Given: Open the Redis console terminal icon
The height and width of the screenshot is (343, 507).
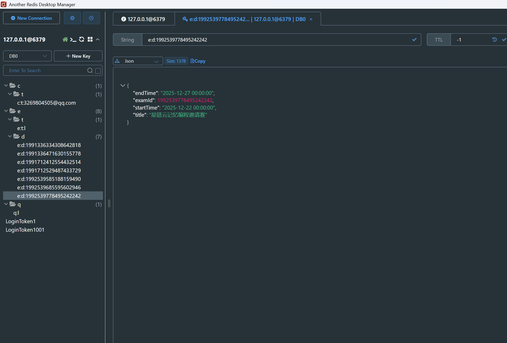Looking at the screenshot, I should [73, 40].
